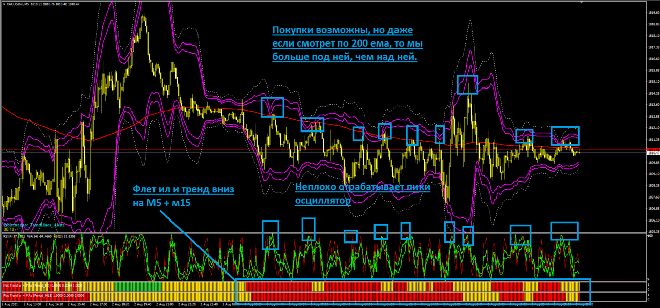Click the RSI(2) 31.8306 label

coord(64,236)
